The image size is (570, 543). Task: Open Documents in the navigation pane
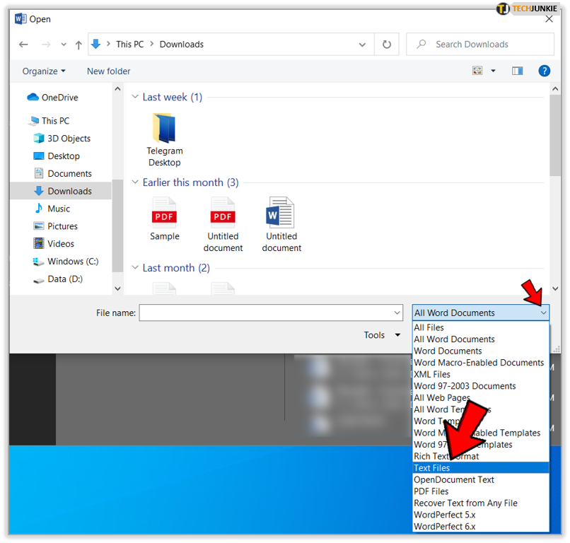(x=69, y=174)
